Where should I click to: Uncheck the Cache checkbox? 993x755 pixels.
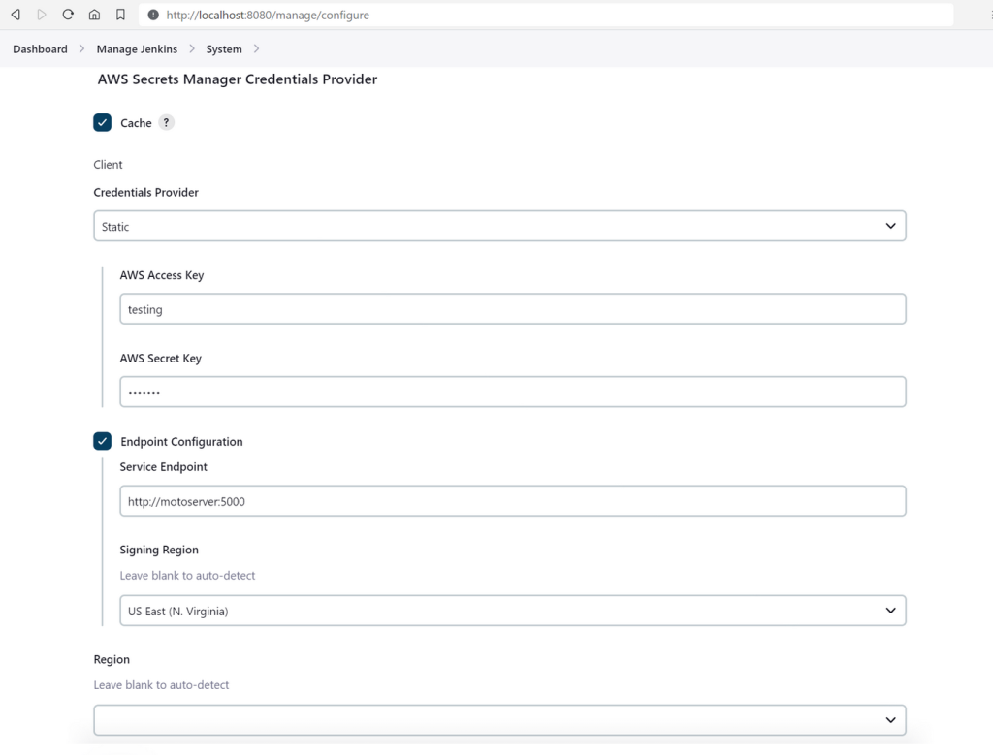click(x=102, y=122)
